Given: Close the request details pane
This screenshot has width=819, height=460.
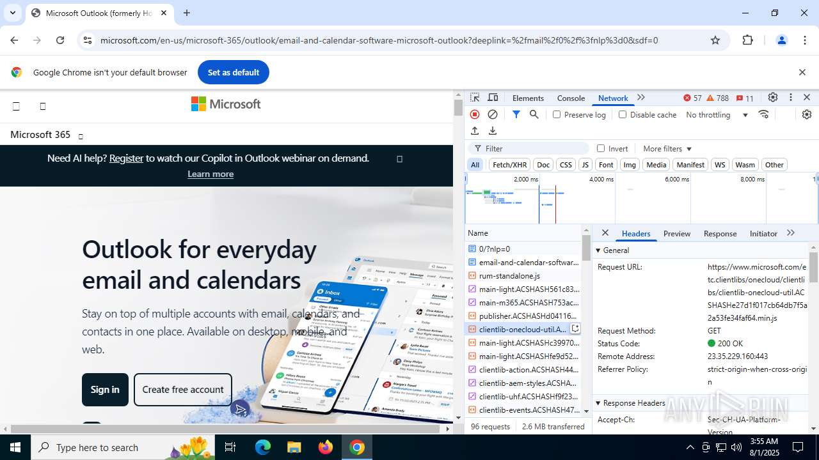Looking at the screenshot, I should pyautogui.click(x=605, y=233).
